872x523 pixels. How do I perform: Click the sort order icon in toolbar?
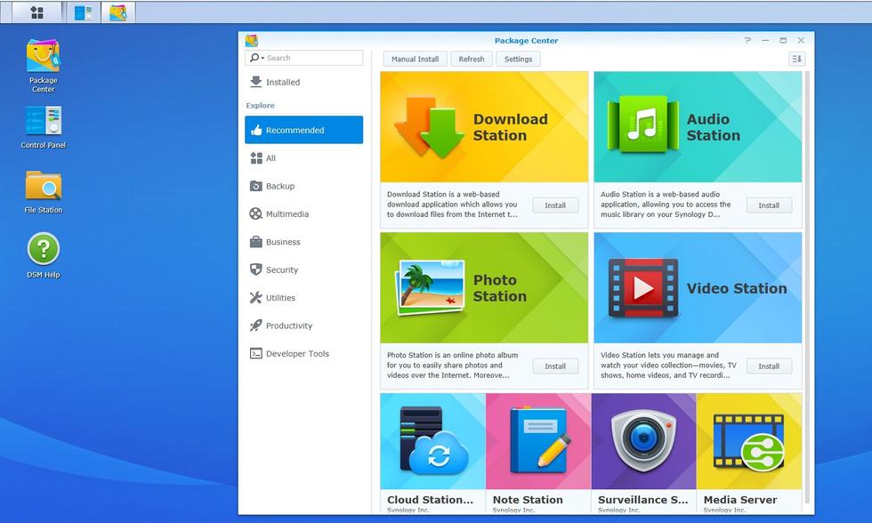click(796, 59)
